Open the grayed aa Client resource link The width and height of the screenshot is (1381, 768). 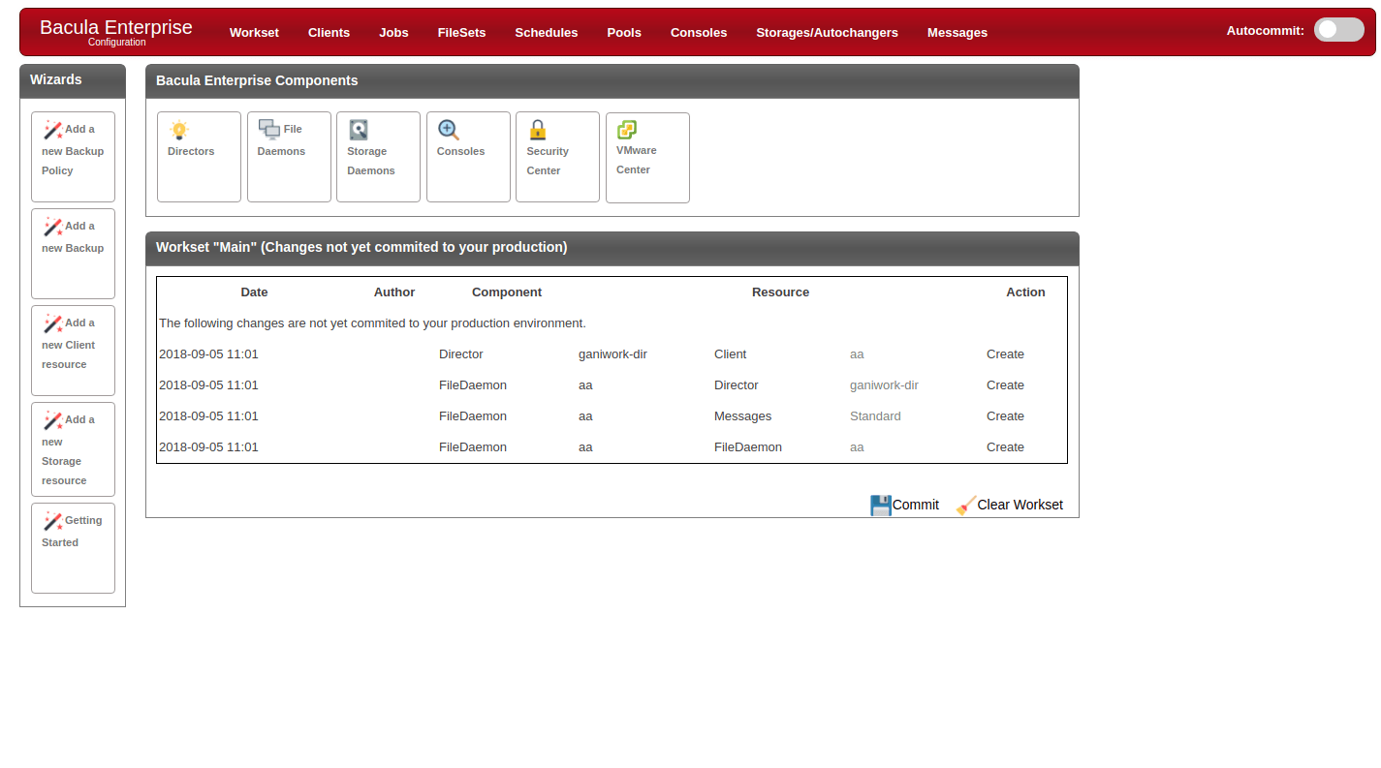857,354
